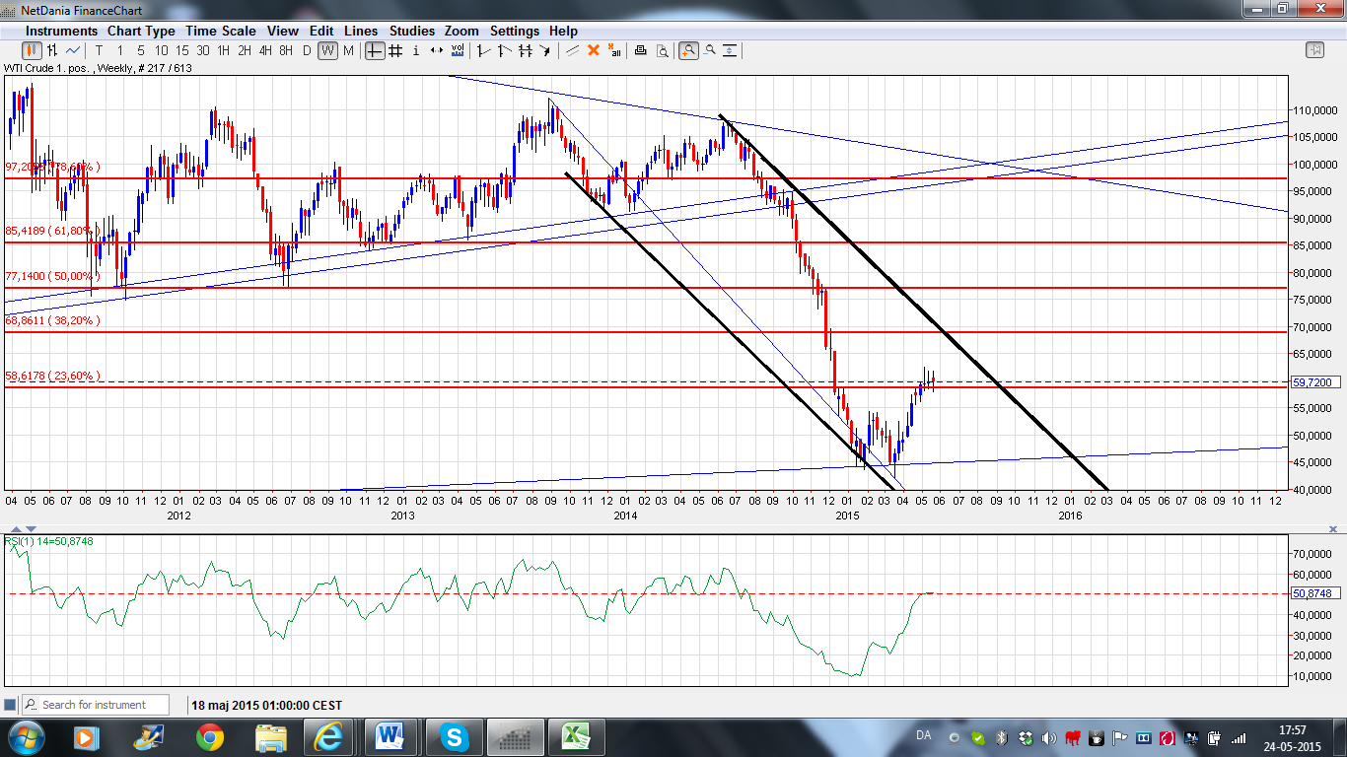1347x757 pixels.
Task: Switch to the line chart type icon
Action: (x=72, y=50)
